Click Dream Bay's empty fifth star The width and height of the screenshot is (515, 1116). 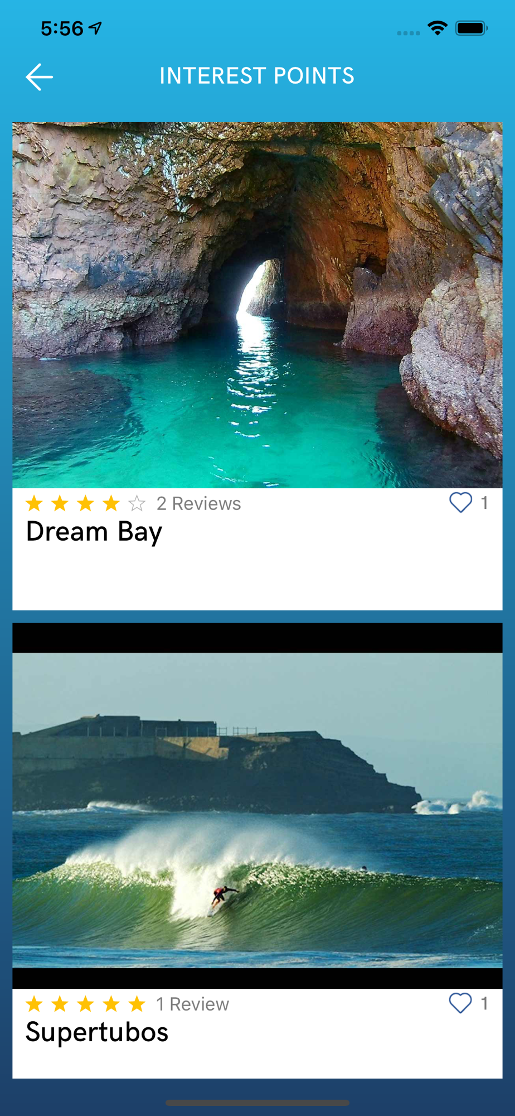coord(137,503)
